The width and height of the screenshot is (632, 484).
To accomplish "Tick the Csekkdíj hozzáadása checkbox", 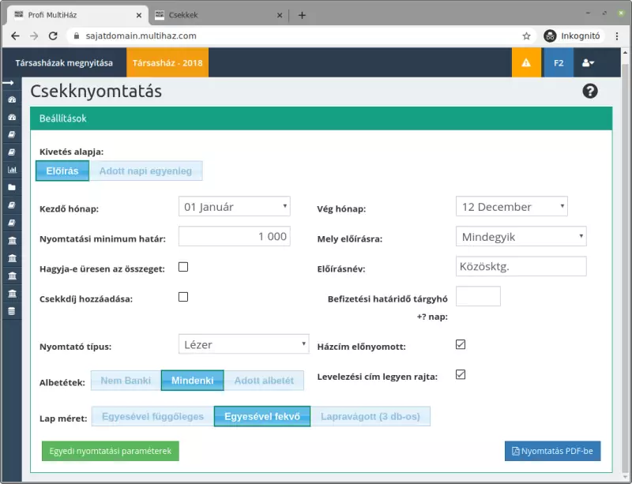I will 183,297.
